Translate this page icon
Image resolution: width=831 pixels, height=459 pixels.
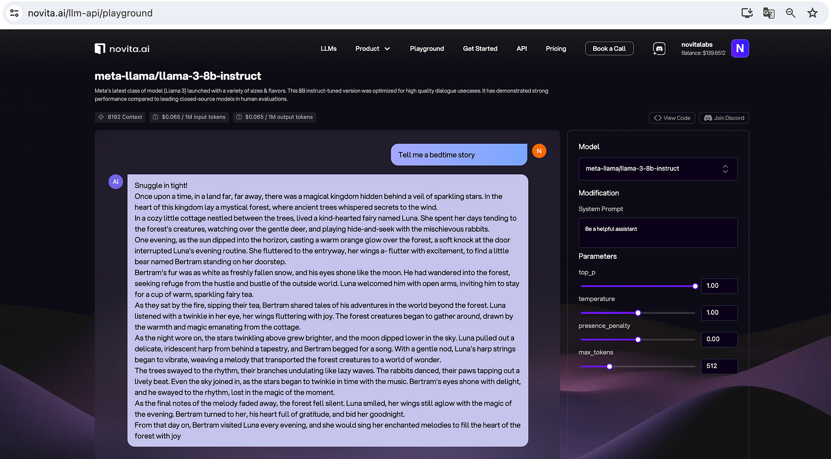(x=769, y=13)
